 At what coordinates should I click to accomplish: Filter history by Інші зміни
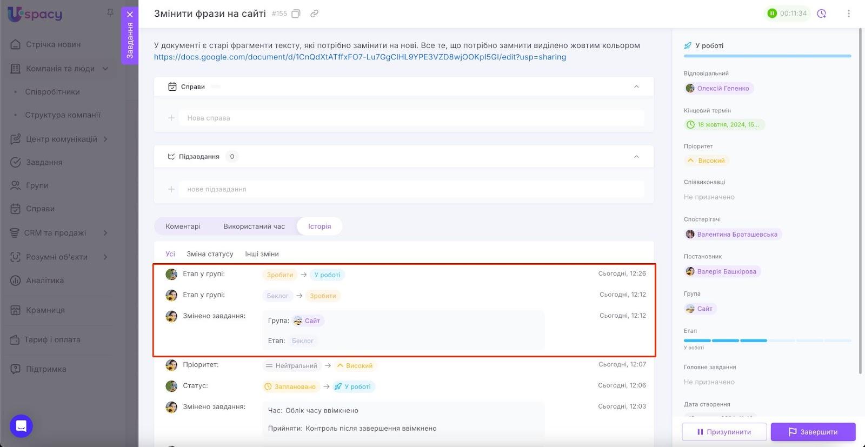[x=262, y=254]
